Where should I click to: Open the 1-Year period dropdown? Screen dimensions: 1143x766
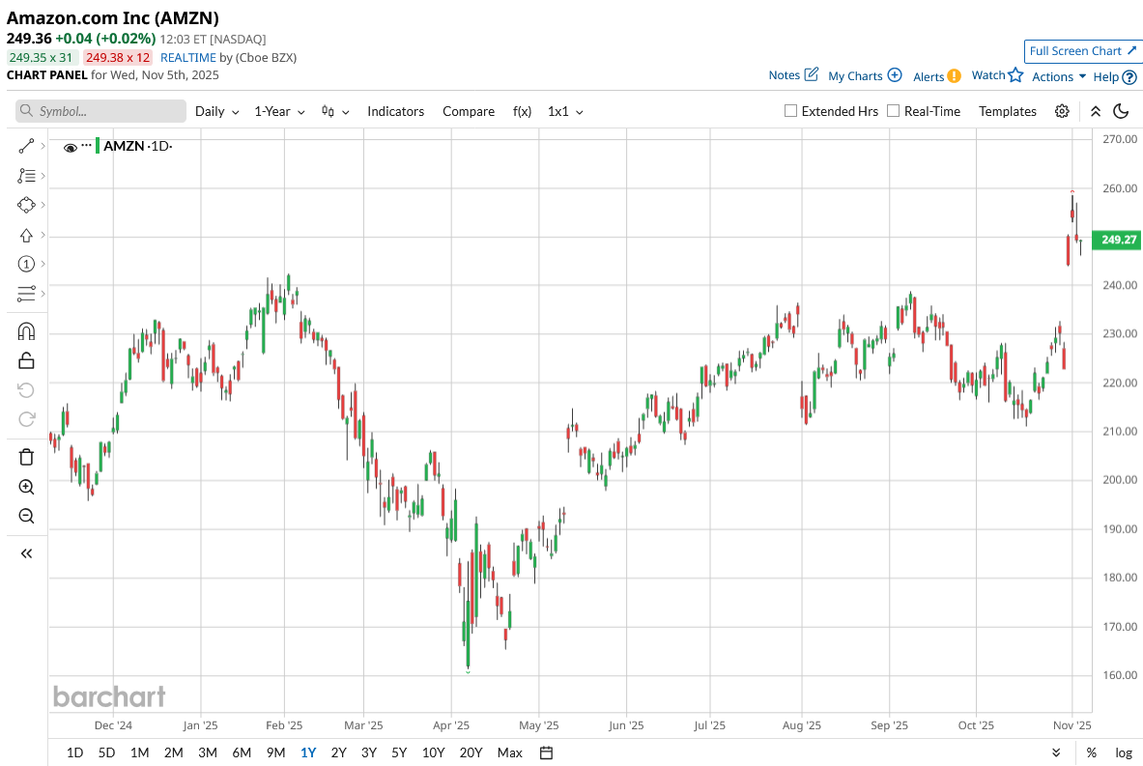(x=279, y=111)
